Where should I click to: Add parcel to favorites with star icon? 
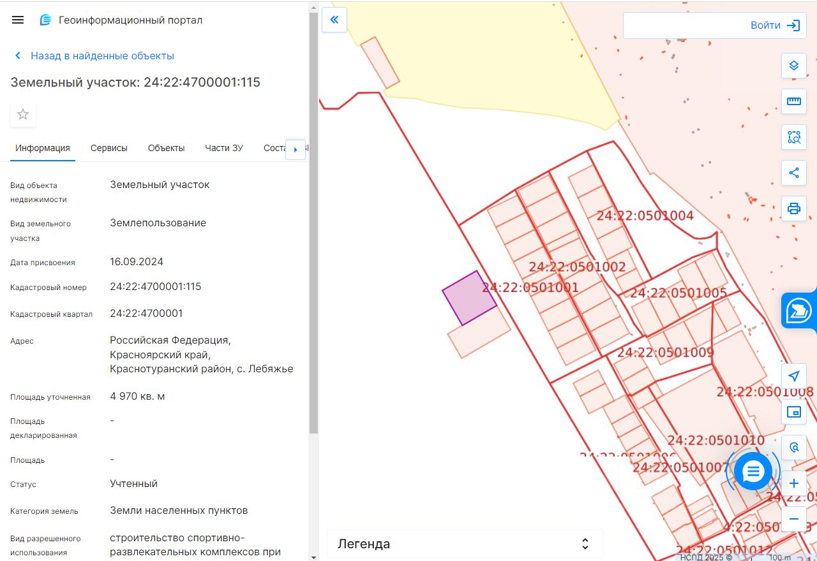(x=23, y=114)
